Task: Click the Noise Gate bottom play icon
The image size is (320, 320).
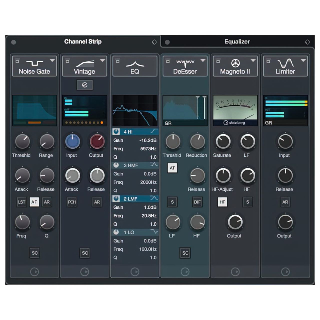Action: [x=34, y=272]
